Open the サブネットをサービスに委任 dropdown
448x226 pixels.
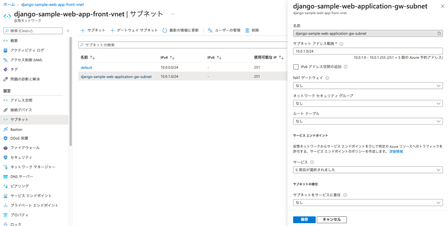pyautogui.click(x=368, y=203)
